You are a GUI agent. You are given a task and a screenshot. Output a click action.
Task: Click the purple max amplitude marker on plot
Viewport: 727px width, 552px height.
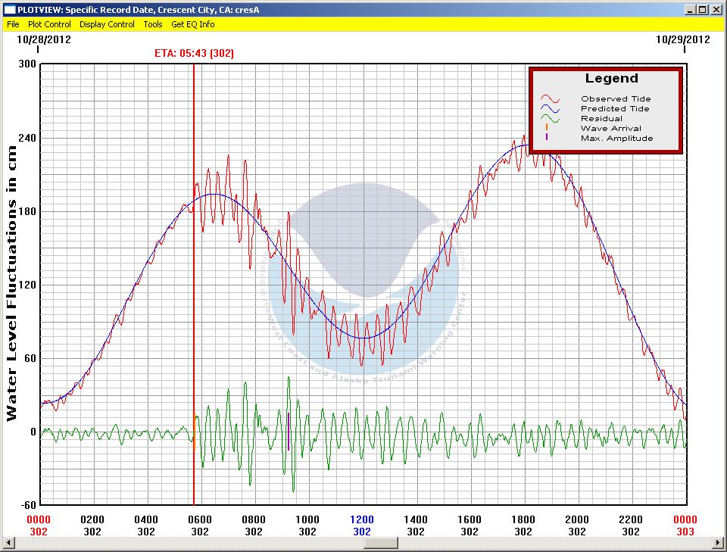tap(289, 432)
